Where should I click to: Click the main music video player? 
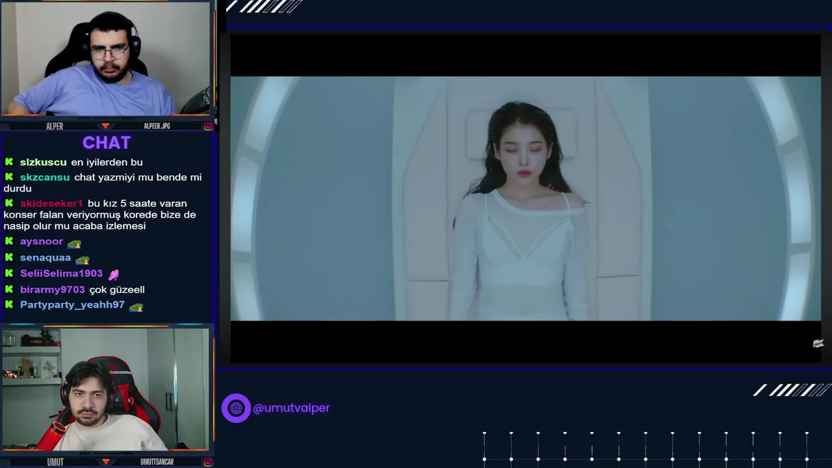[x=525, y=198]
